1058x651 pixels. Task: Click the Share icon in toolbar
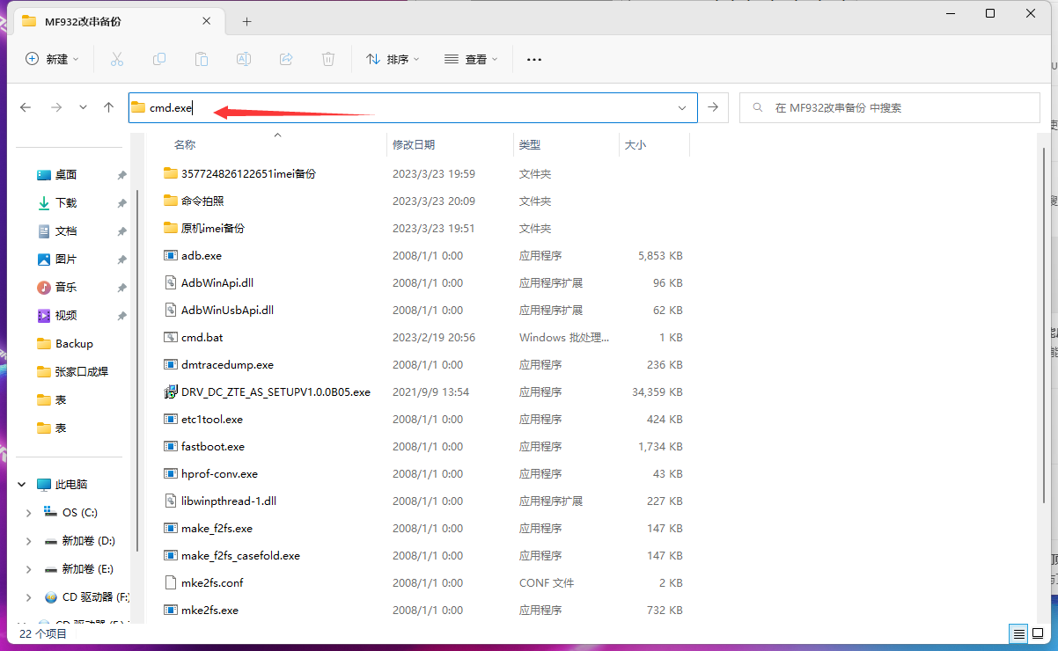[x=286, y=59]
